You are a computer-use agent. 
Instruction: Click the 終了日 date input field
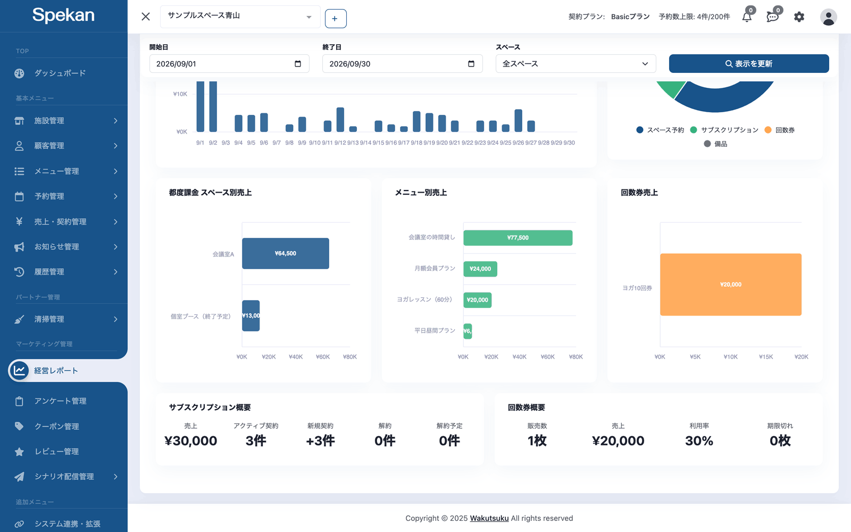click(x=402, y=64)
